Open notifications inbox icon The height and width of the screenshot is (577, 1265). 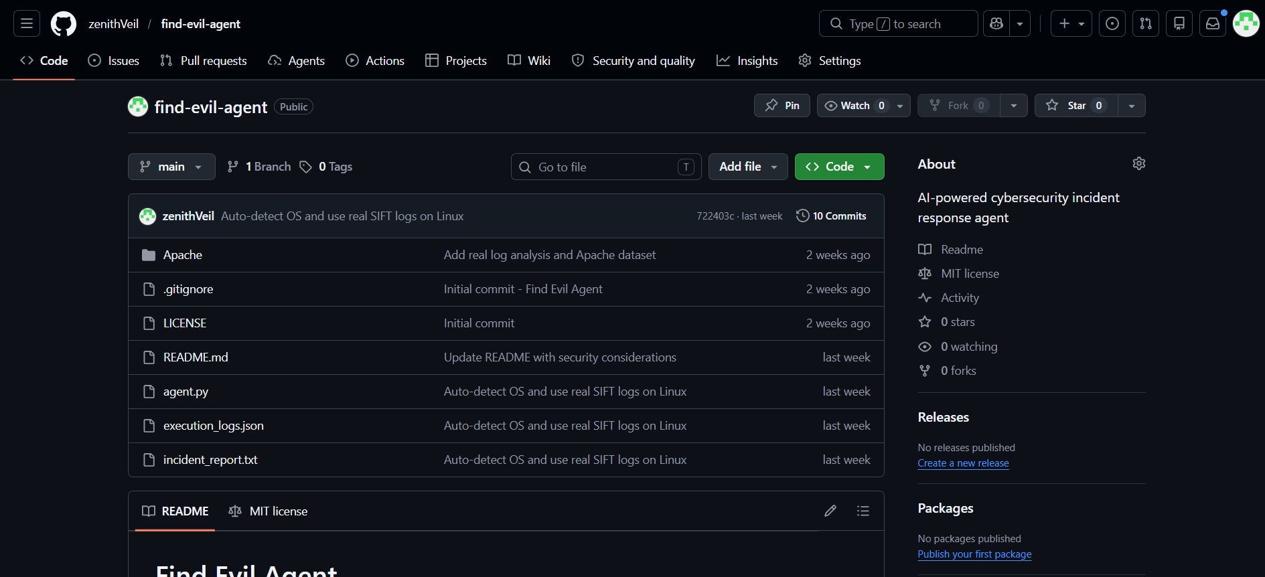[x=1213, y=23]
